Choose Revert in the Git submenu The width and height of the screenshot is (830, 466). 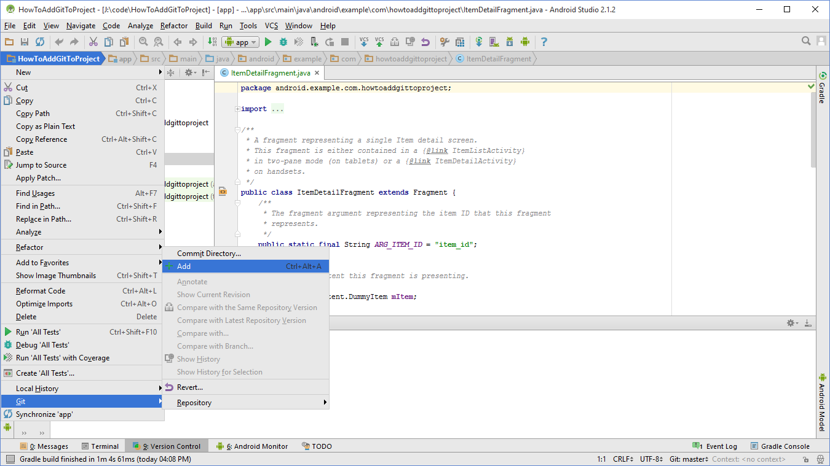tap(246, 387)
